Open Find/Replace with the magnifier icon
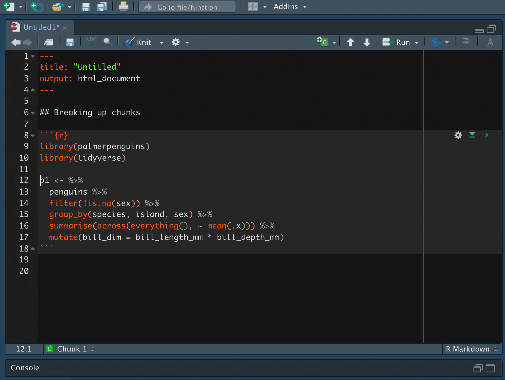Screen dimensions: 505x380 (x=108, y=42)
